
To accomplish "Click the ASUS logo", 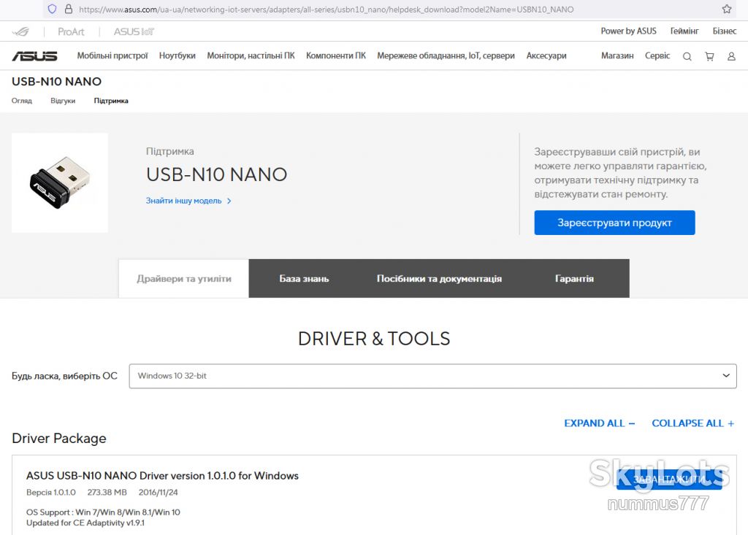I will coord(34,56).
